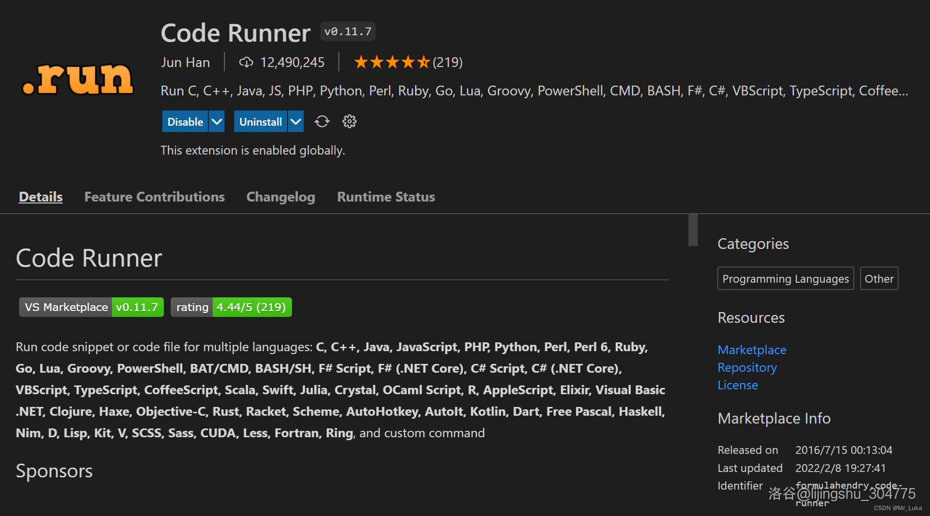The image size is (930, 516).
Task: Click the download count cloud icon
Action: (246, 62)
